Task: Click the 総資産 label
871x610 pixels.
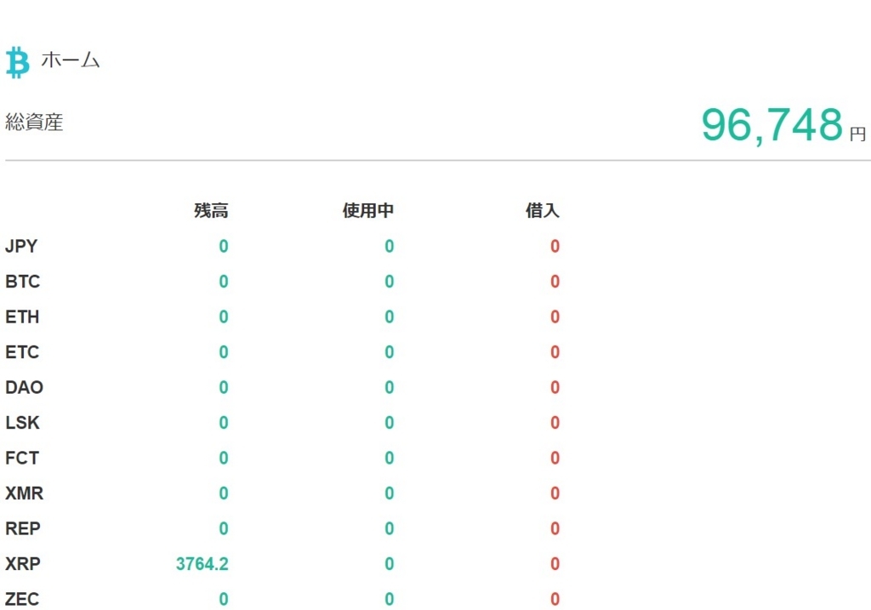Action: (34, 122)
